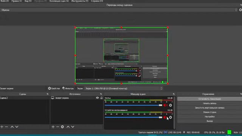This screenshot has height=136, width=242.
Task: Open source Фильтры filters button
Action: point(68,88)
